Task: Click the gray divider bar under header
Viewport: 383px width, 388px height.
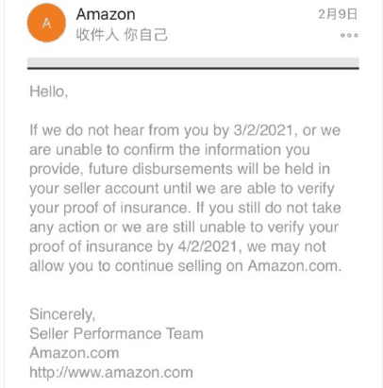Action: click(x=193, y=63)
